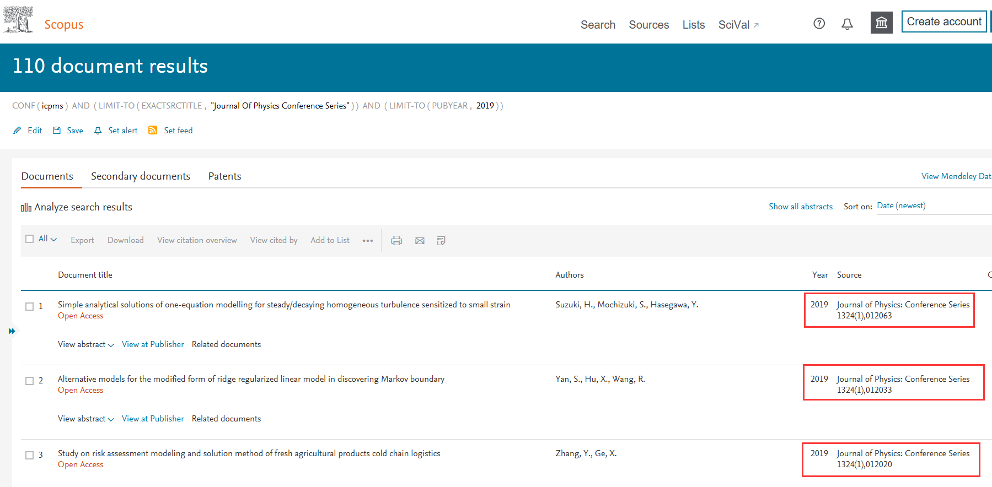Open the cold chain logistics paper title
992x487 pixels.
tap(249, 453)
